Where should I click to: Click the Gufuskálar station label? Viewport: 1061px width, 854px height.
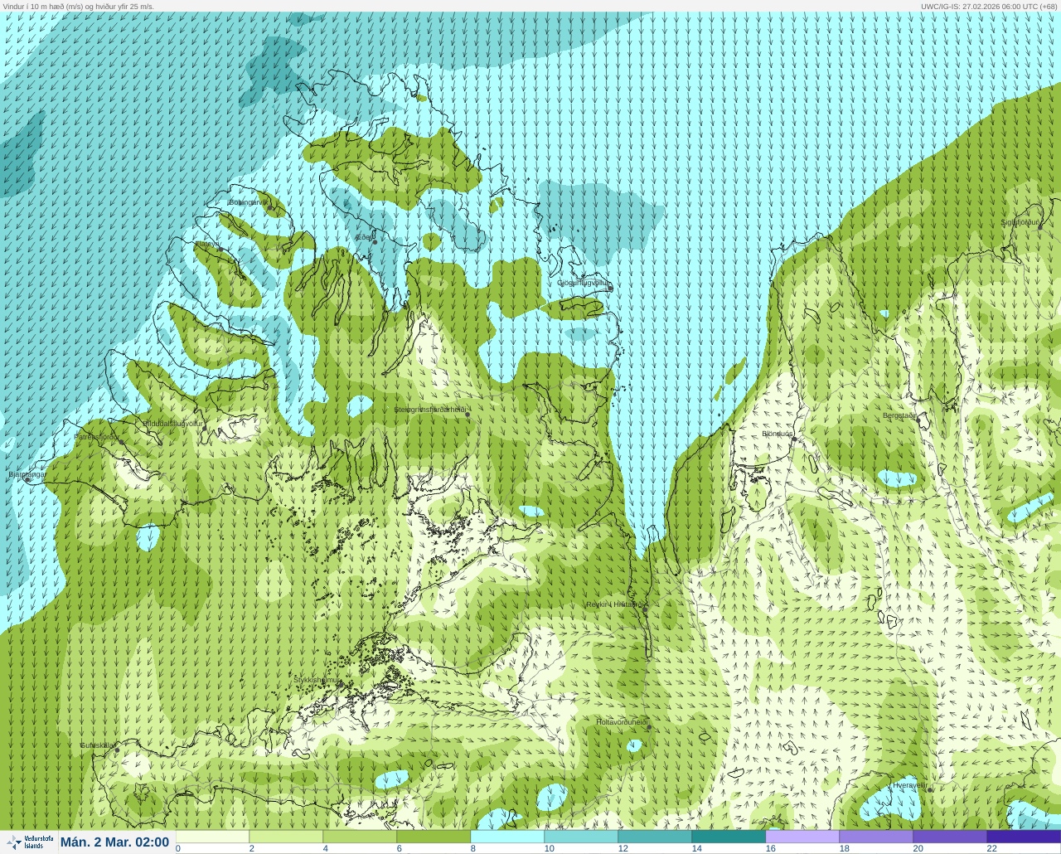[97, 745]
